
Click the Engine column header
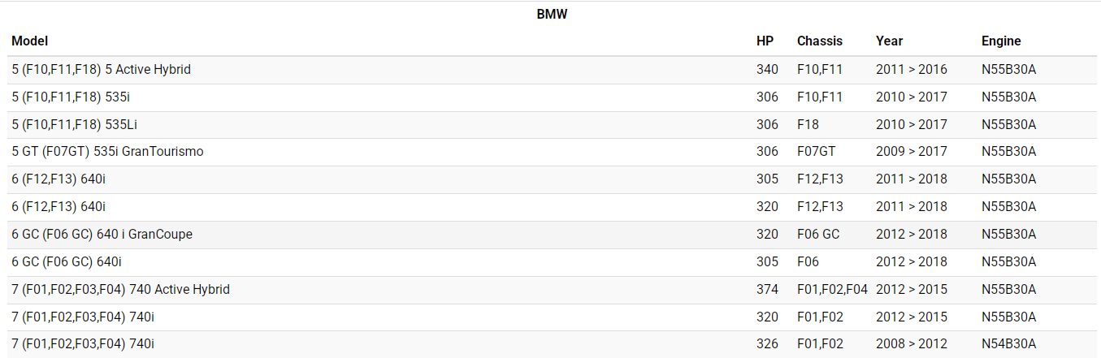click(x=1001, y=41)
